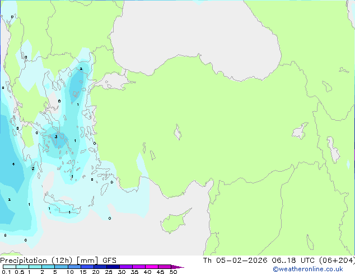Click the 0.1–0.5 mm palest cyan legend swatch
The width and height of the screenshot is (355, 274).
pyautogui.click(x=10, y=267)
